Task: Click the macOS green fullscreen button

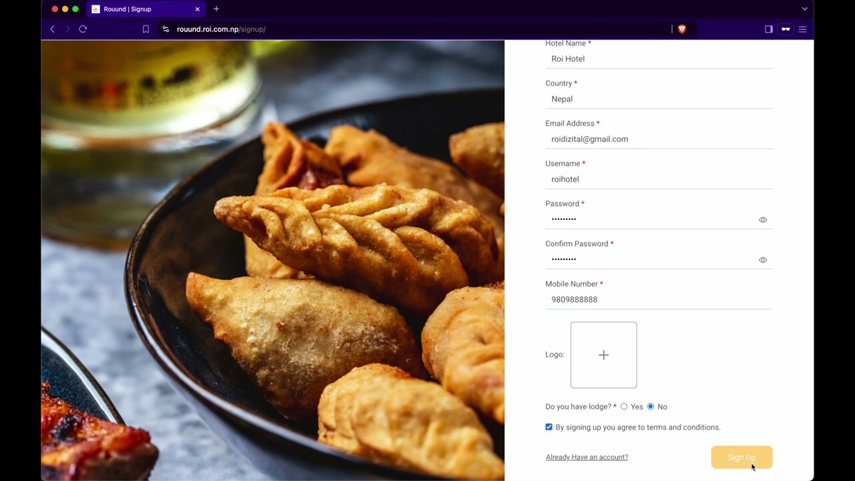Action: [75, 9]
